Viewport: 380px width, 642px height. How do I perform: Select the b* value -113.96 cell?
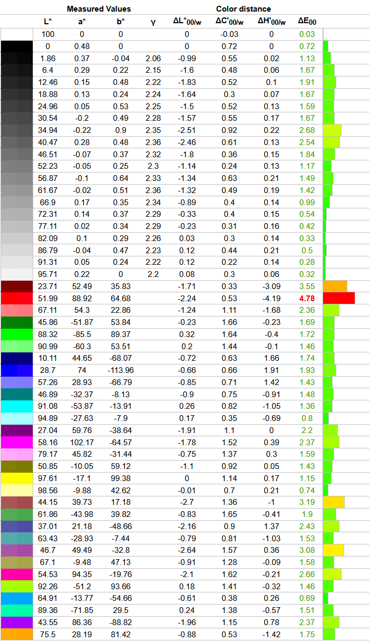pyautogui.click(x=121, y=370)
